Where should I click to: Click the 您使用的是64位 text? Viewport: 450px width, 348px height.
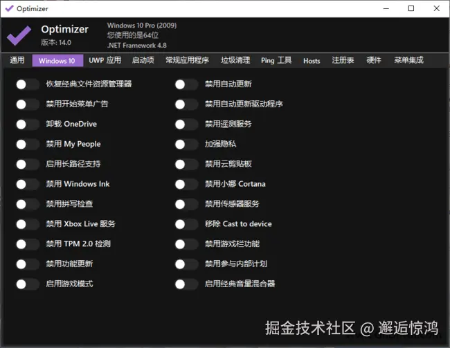point(133,35)
